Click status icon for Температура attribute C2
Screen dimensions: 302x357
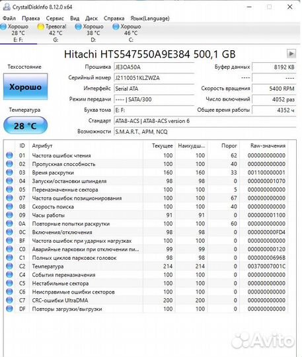pyautogui.click(x=9, y=266)
